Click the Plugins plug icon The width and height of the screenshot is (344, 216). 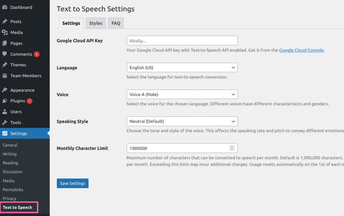[5, 101]
